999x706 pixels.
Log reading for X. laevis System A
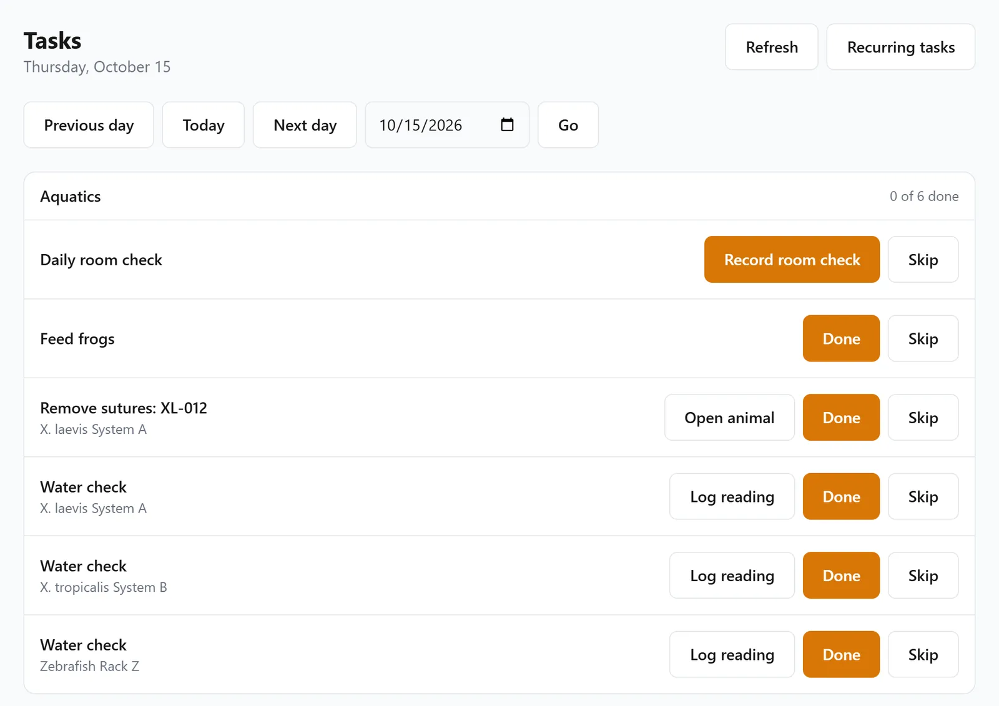732,496
